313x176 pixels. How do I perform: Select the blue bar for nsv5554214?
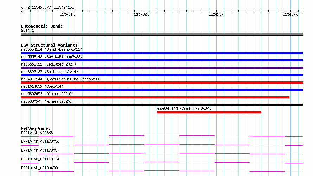click(162, 53)
